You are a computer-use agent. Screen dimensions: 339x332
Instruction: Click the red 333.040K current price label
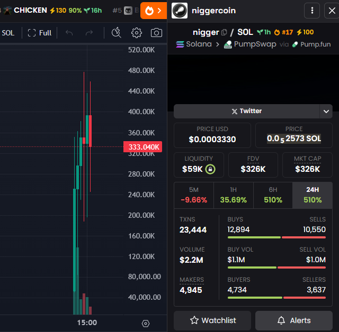click(142, 147)
